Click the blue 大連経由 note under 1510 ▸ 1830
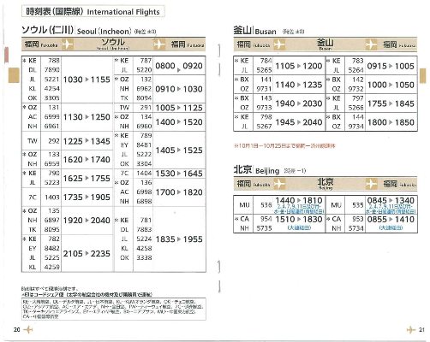This screenshot has width=430, height=342. click(x=299, y=227)
